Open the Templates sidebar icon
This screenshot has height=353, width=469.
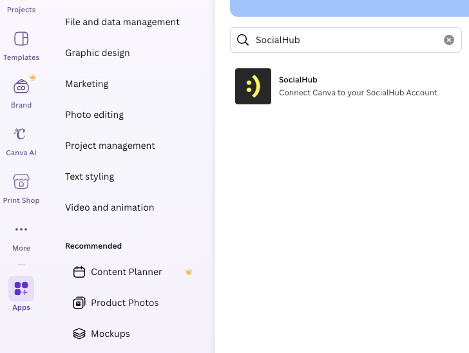click(x=21, y=39)
